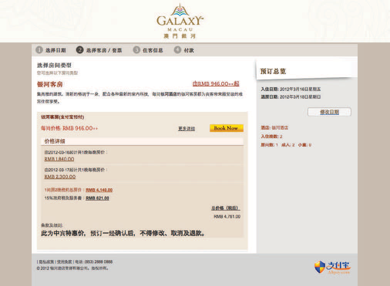Click the RMB 621.00 tax and service link

97,198
